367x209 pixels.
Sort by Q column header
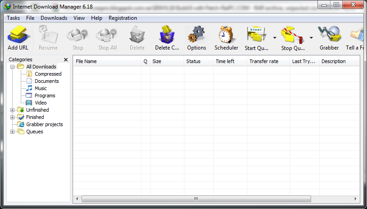pos(146,62)
